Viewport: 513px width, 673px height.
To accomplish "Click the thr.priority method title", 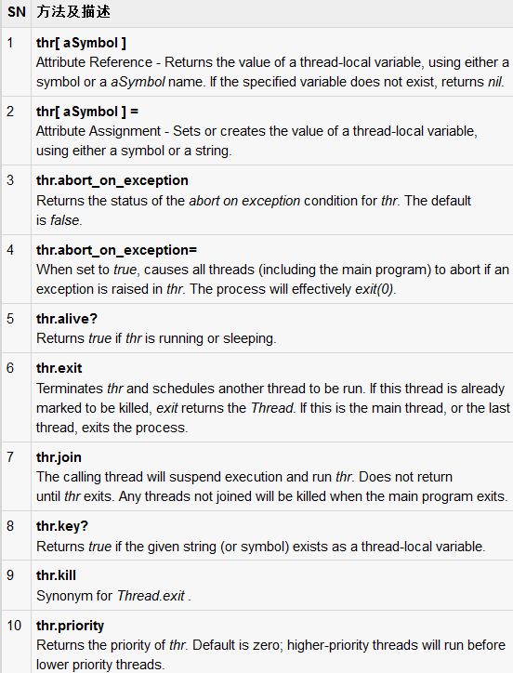I will coord(70,626).
